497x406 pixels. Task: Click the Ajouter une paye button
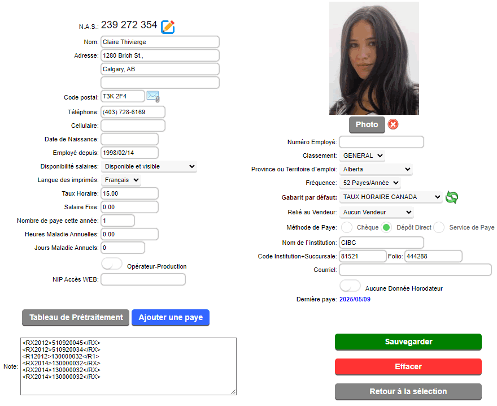[171, 317]
